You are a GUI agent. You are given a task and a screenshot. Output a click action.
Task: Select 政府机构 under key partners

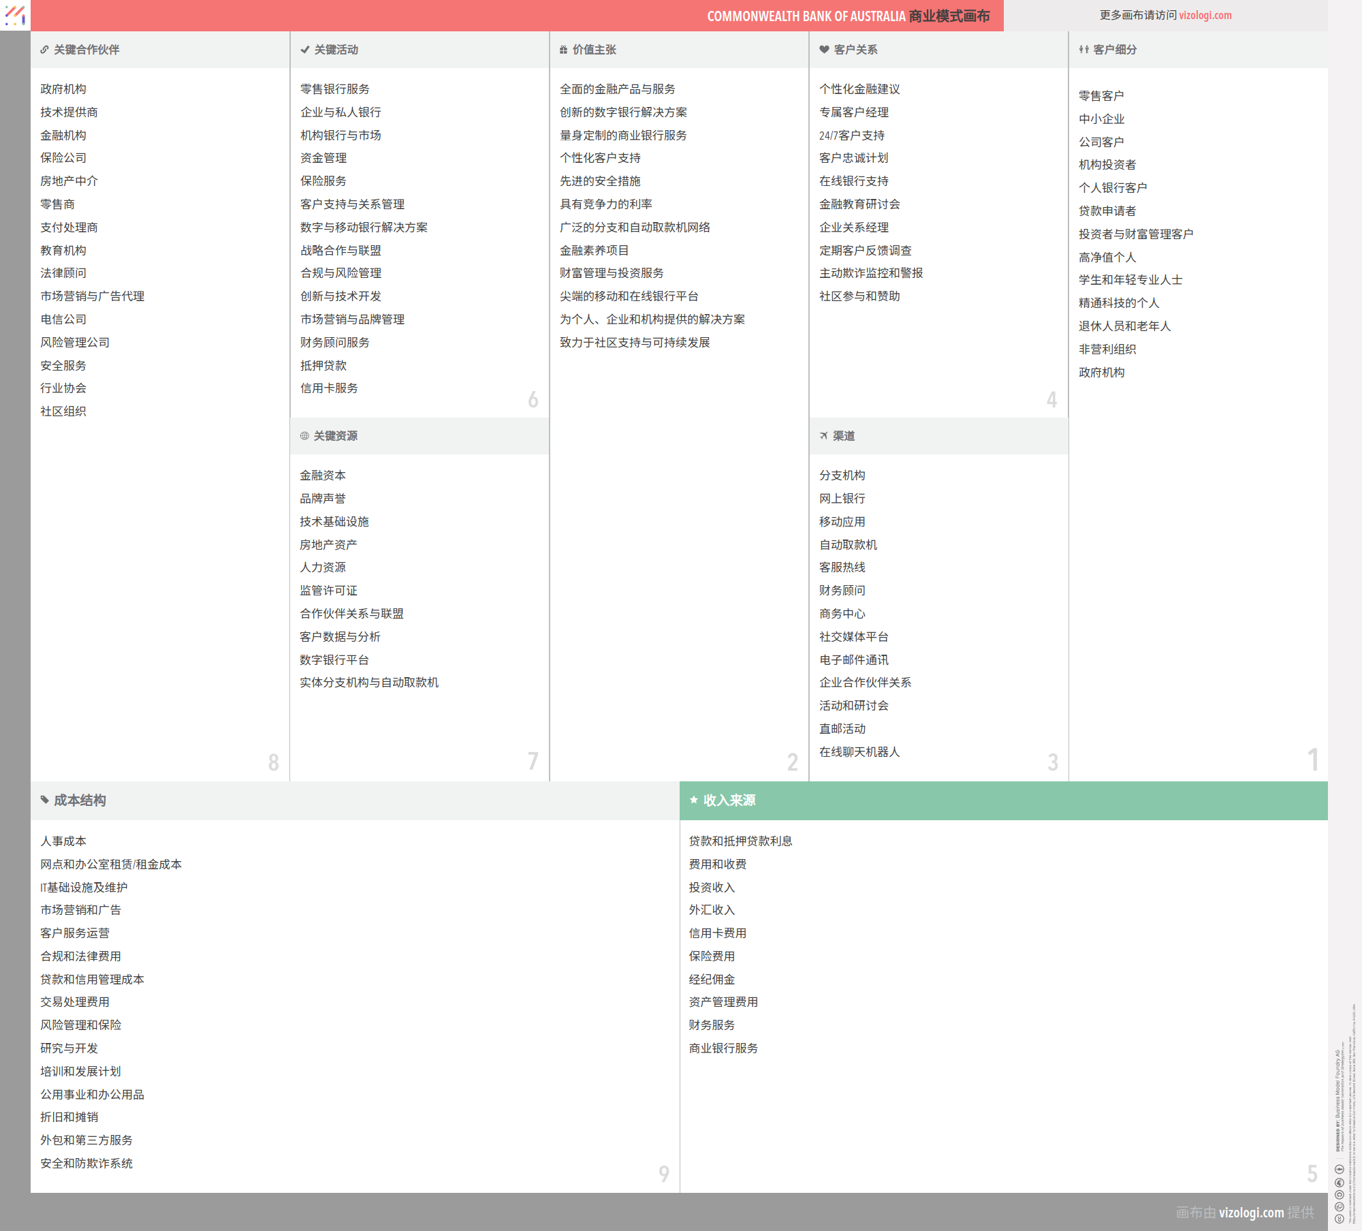click(63, 89)
